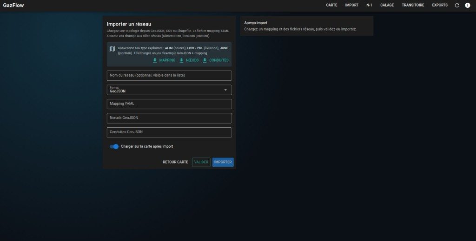This screenshot has height=241, width=476.
Task: Open the EXPORTS menu item
Action: pos(440,5)
